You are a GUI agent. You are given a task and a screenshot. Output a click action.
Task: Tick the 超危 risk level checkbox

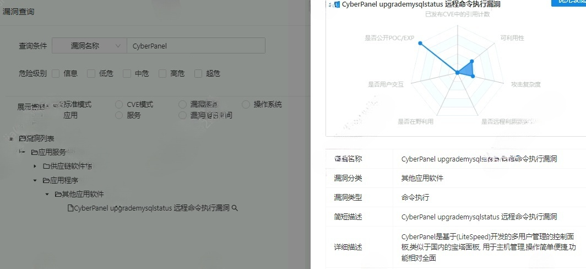tap(198, 73)
